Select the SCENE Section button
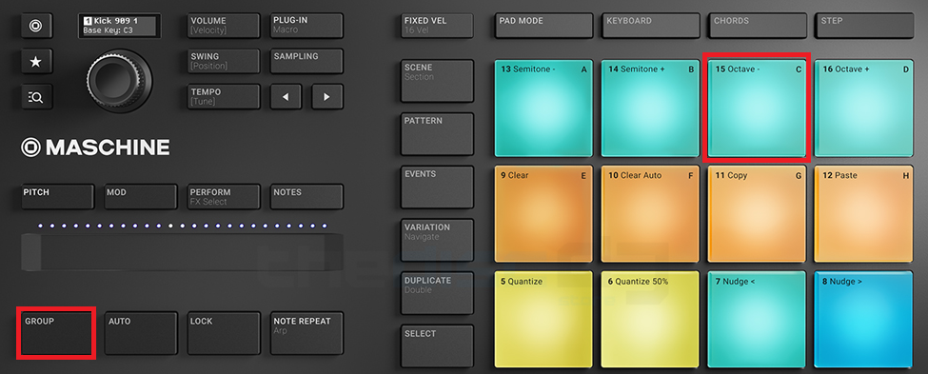The width and height of the screenshot is (928, 374). click(438, 81)
